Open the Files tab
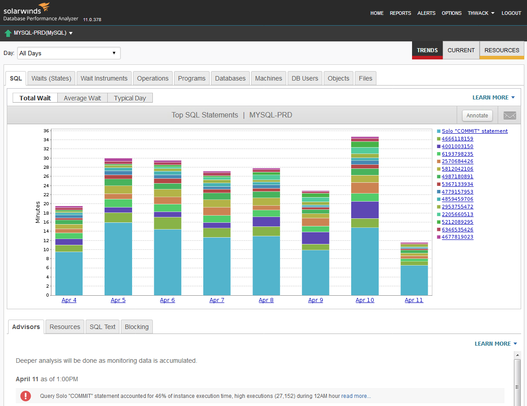527x406 pixels. [x=365, y=78]
